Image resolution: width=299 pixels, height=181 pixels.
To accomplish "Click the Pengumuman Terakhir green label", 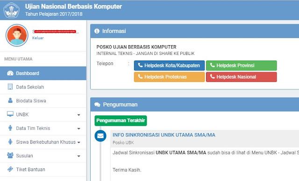I will click(121, 121).
